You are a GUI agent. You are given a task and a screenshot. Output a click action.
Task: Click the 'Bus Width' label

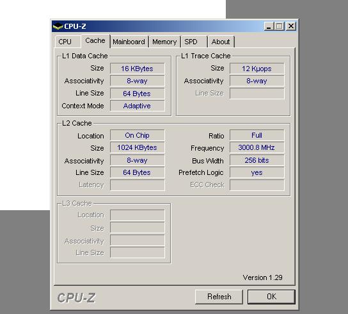coord(208,161)
